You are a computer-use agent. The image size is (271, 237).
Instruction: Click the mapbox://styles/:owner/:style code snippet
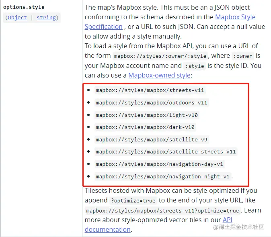tap(160, 56)
